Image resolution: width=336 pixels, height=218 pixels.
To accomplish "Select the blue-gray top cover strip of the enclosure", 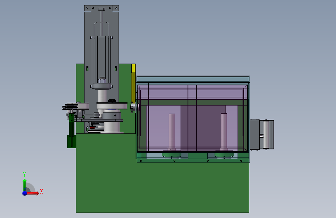I will tap(193, 80).
